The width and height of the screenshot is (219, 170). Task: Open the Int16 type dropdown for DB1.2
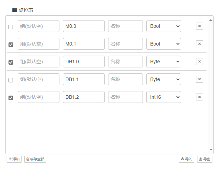[163, 97]
